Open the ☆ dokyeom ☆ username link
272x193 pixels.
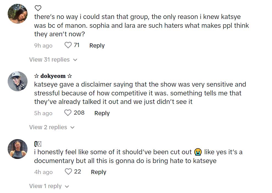[53, 76]
